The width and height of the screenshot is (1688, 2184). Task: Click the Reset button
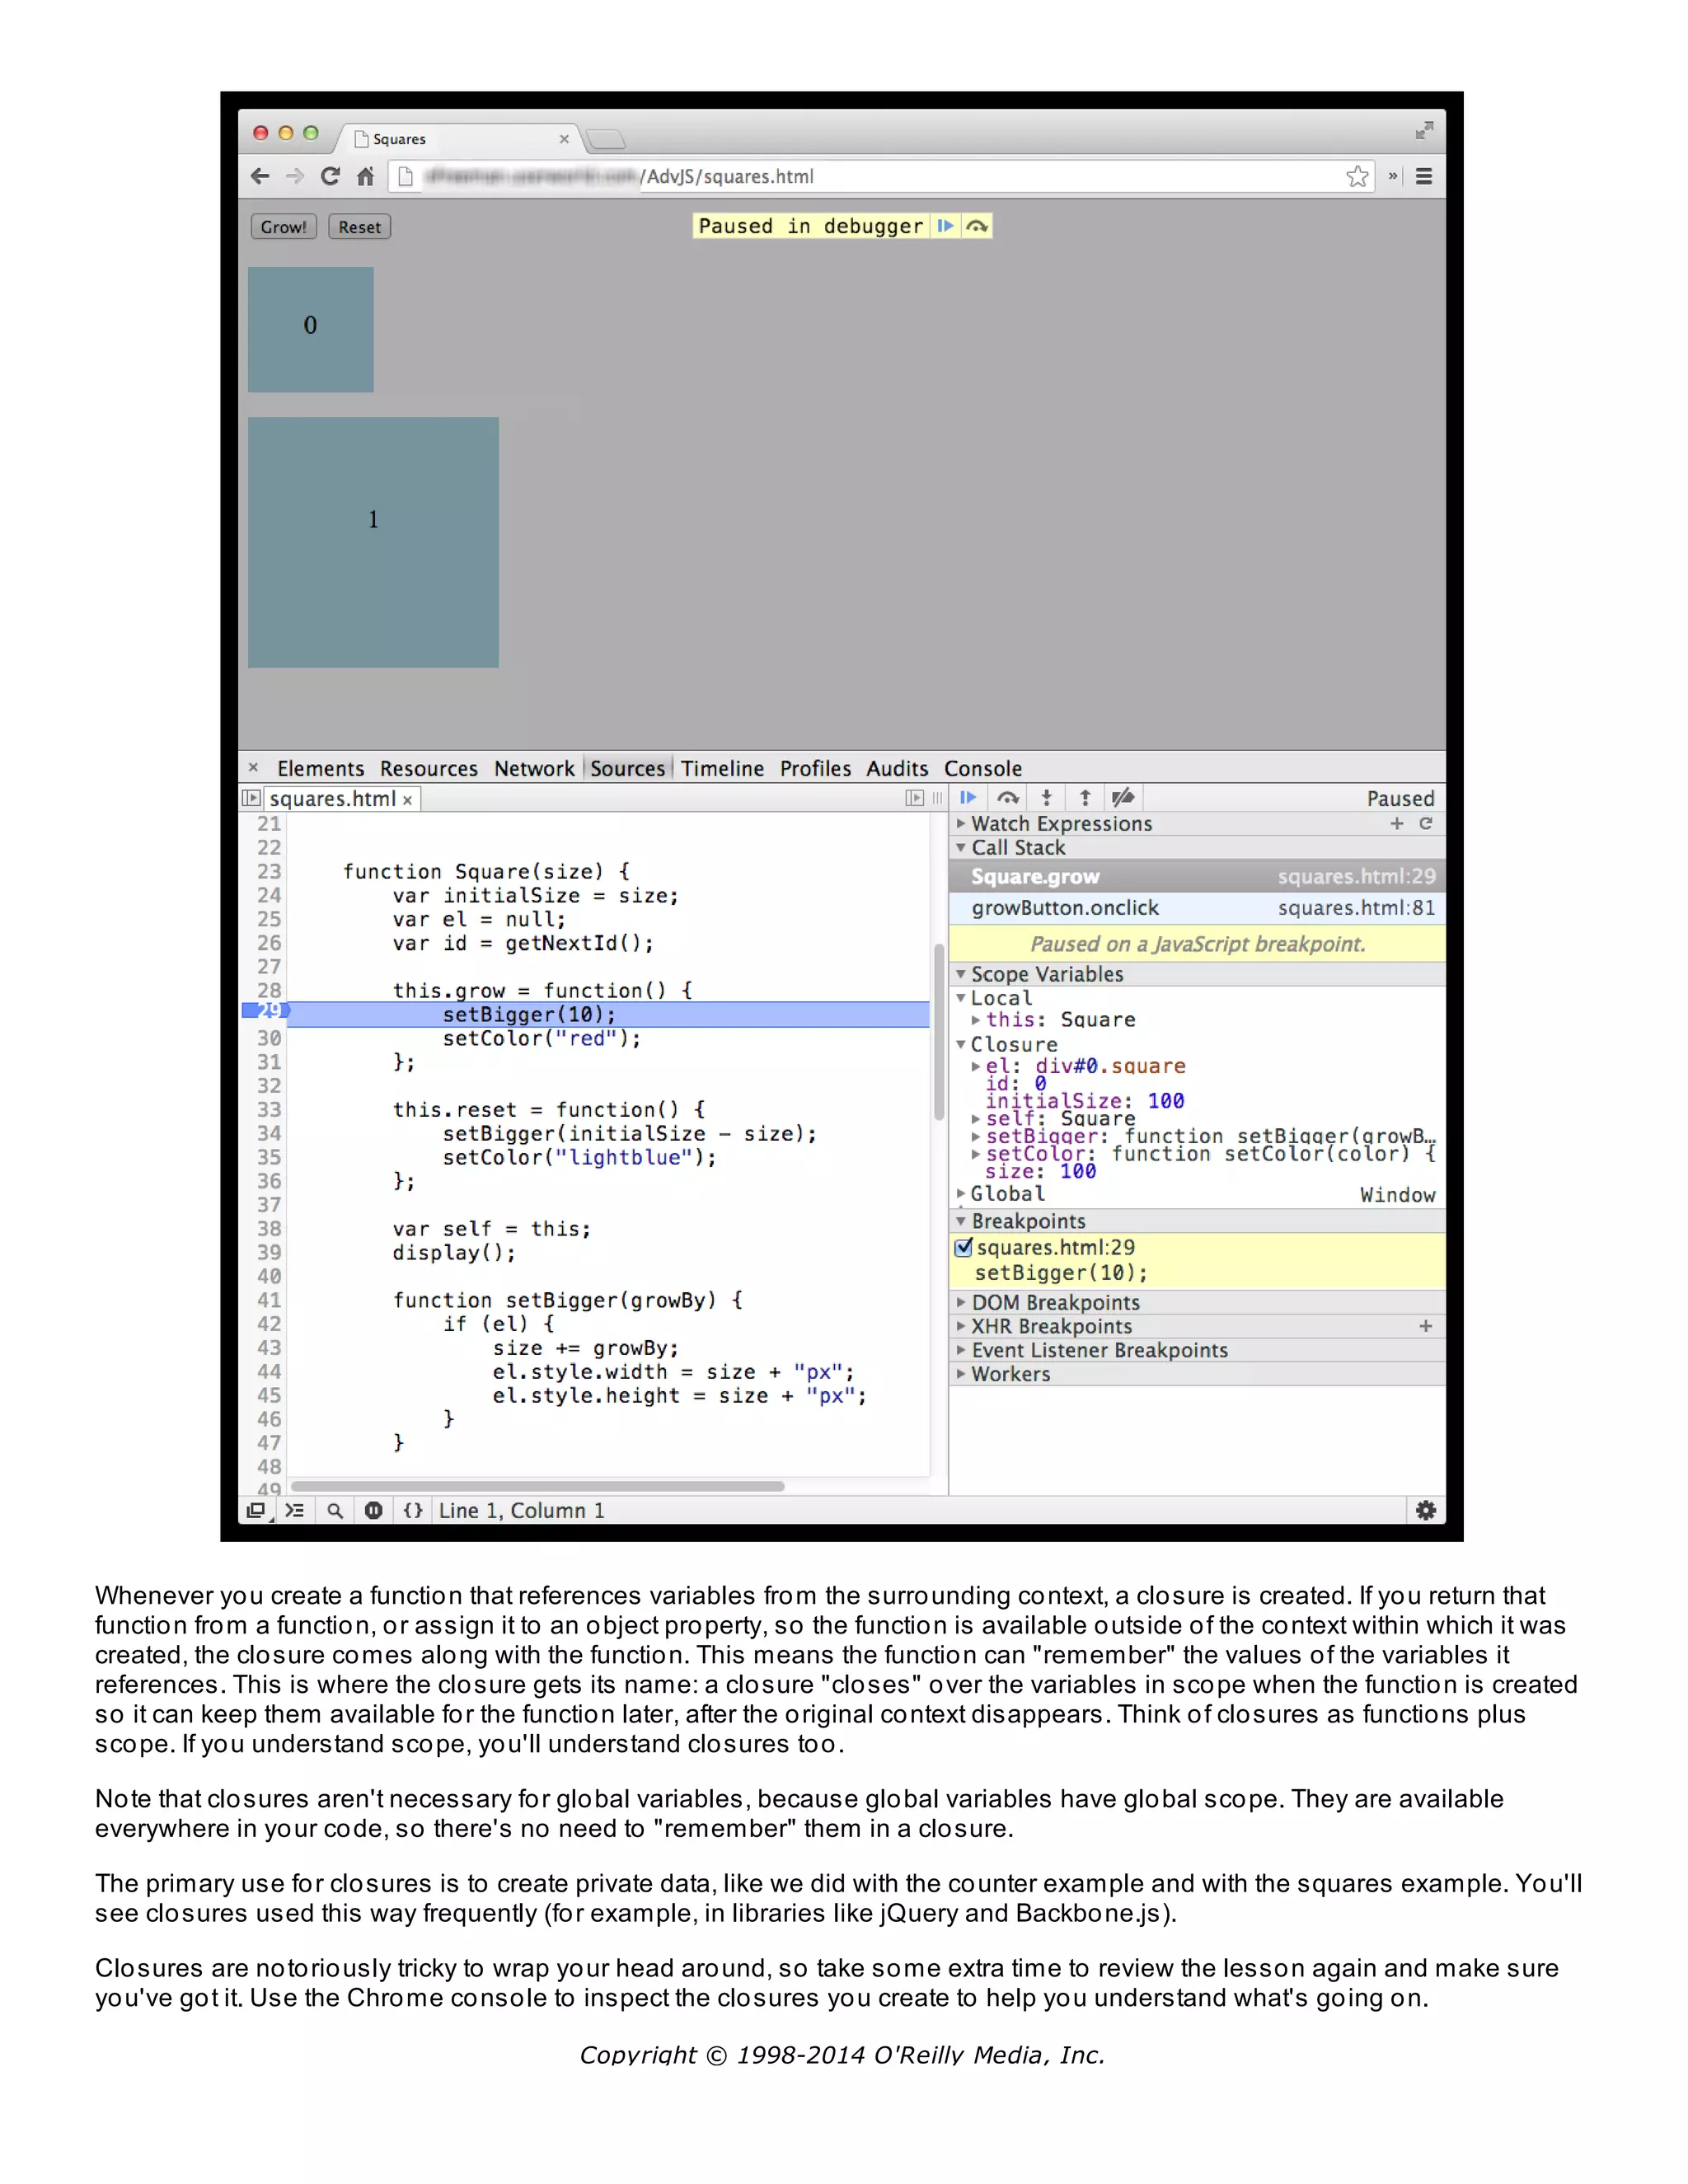(x=359, y=227)
